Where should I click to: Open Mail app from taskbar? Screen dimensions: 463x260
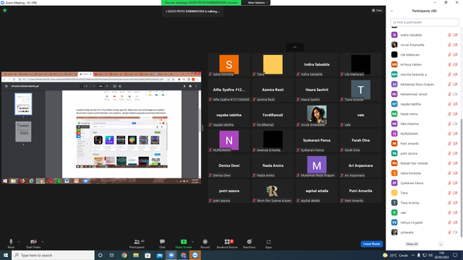tap(159, 255)
